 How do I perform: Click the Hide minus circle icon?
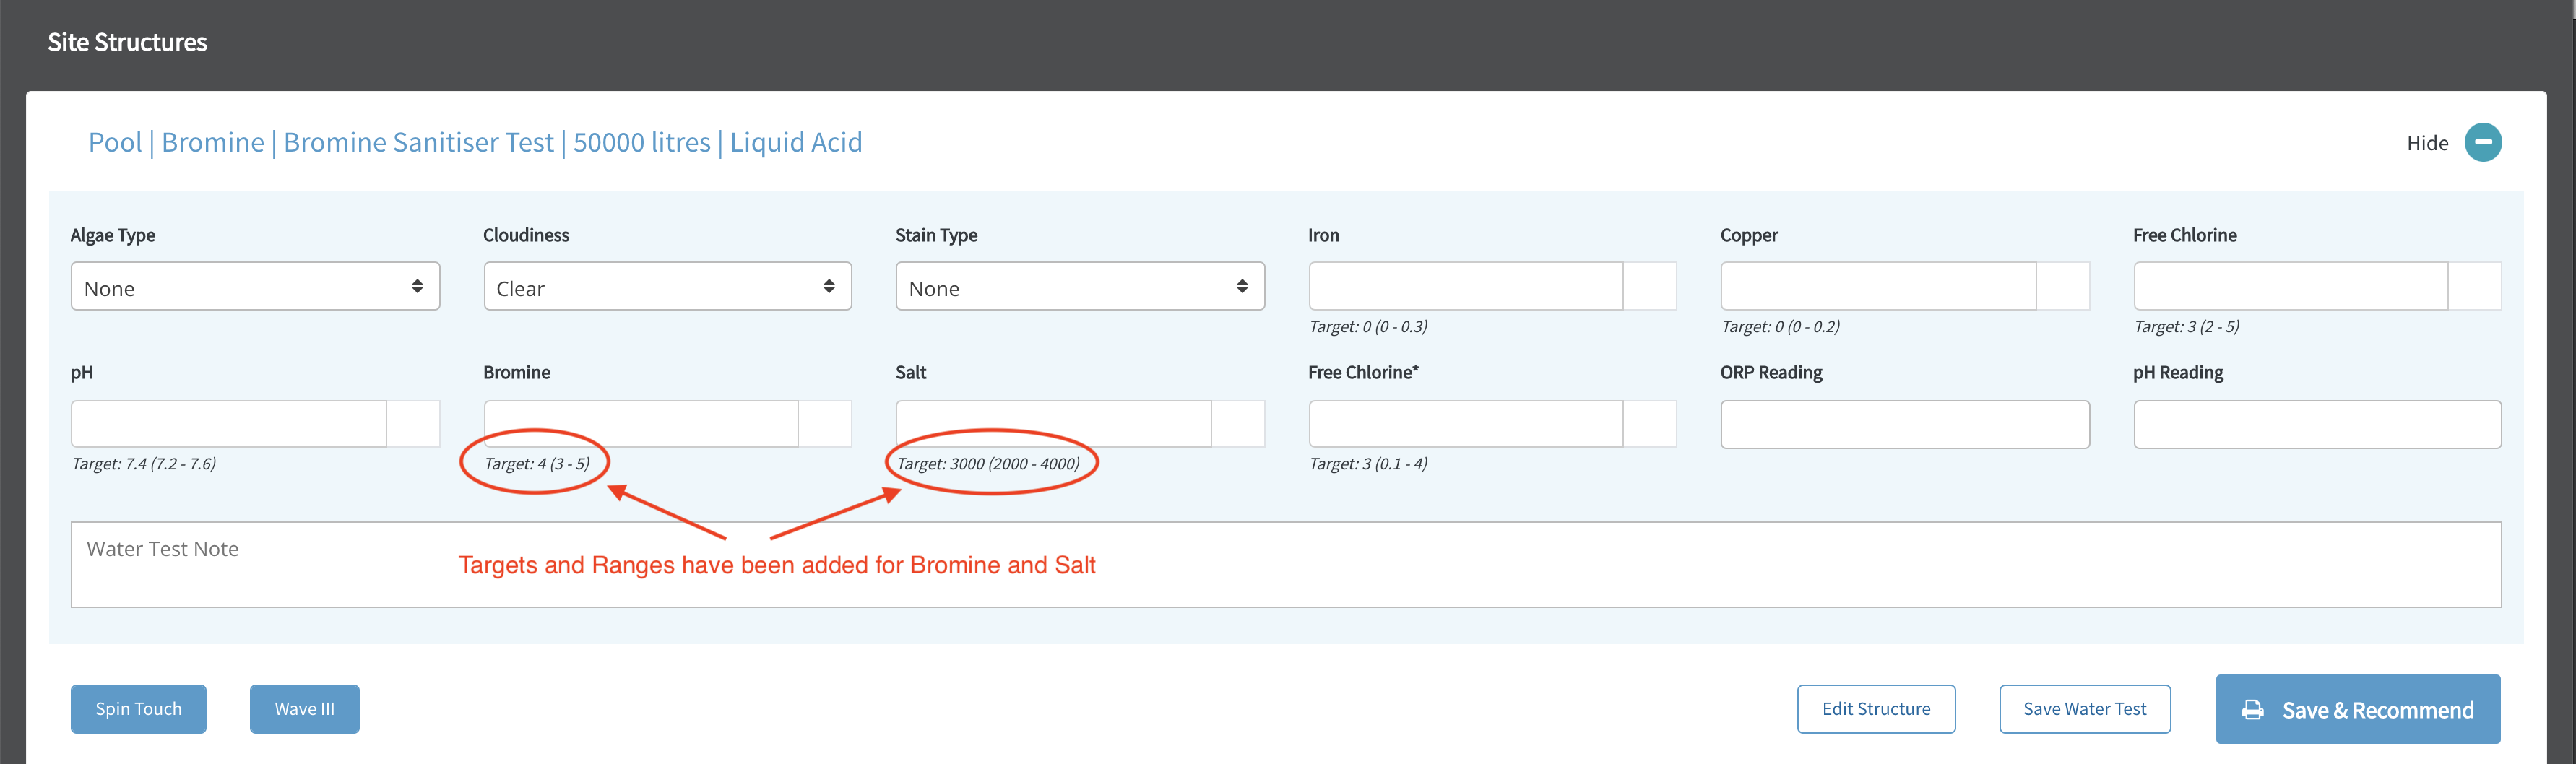point(2482,142)
